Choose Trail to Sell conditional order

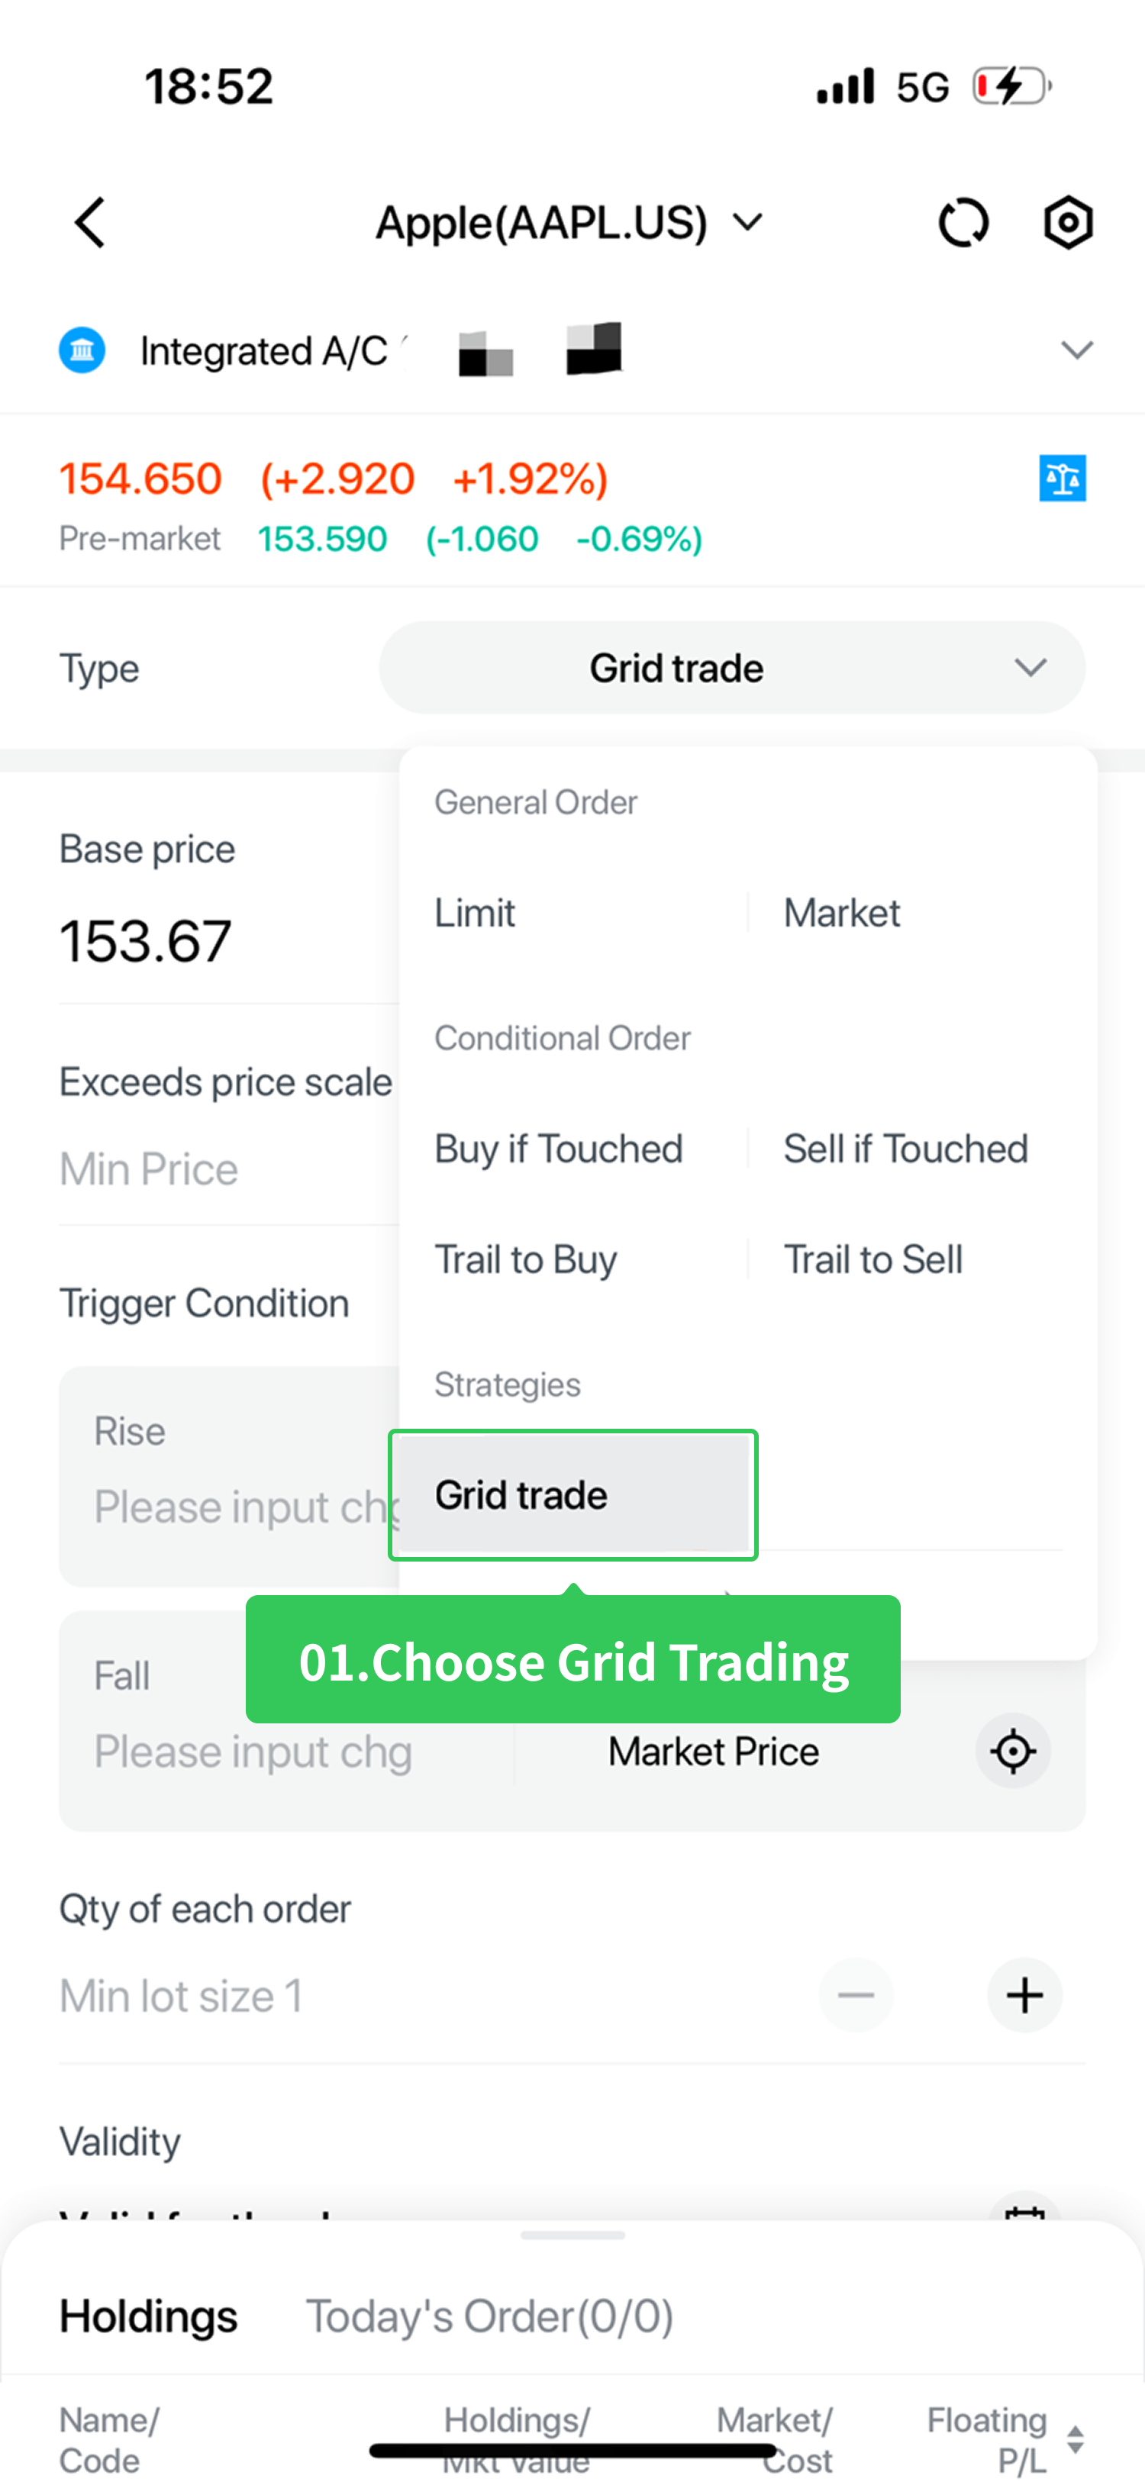(x=872, y=1259)
